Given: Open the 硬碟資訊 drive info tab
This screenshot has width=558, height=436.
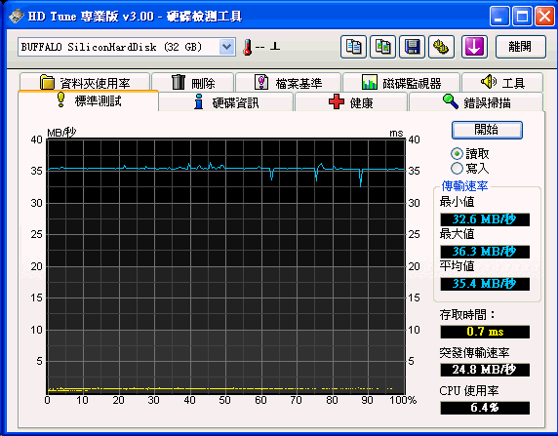Looking at the screenshot, I should (226, 102).
